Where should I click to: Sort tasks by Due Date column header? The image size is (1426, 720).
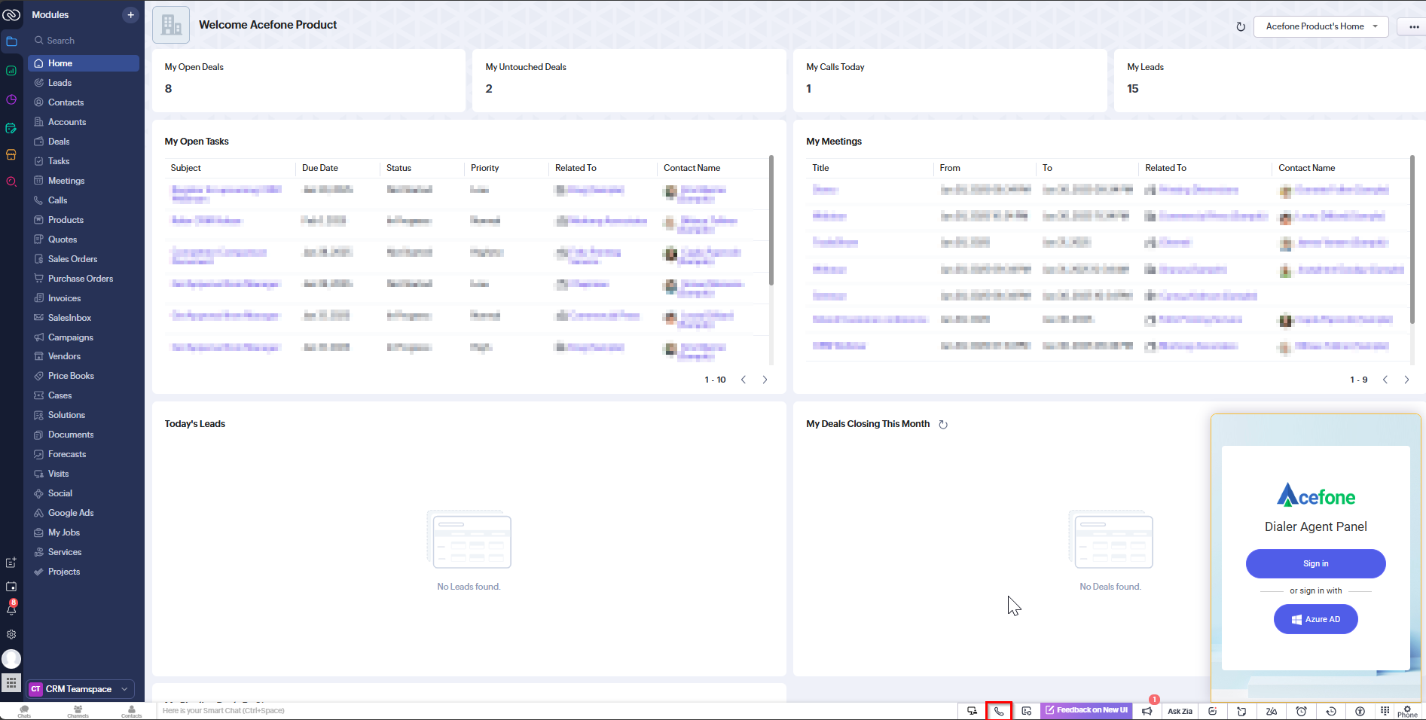coord(320,168)
